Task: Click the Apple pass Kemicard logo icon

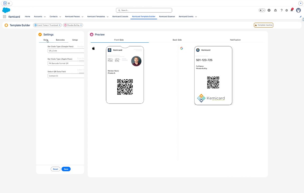Action: click(x=109, y=50)
